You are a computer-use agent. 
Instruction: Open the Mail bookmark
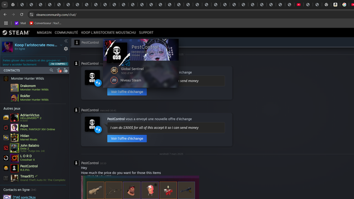click(x=20, y=23)
